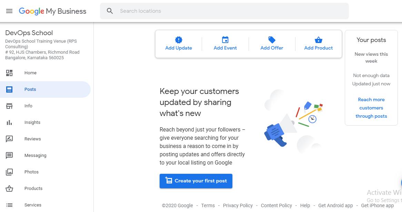Click the Home dashboard icon in sidebar
The image size is (402, 212).
[9, 73]
